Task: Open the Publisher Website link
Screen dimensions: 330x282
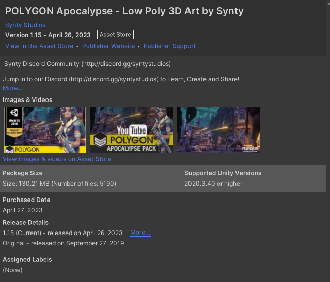Action: [108, 46]
